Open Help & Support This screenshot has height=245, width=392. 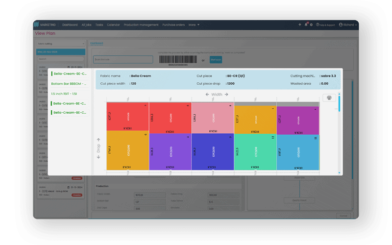tap(325, 24)
